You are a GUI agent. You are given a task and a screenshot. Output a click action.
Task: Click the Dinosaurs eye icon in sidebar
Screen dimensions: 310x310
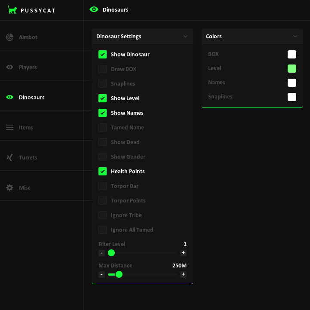(x=10, y=98)
